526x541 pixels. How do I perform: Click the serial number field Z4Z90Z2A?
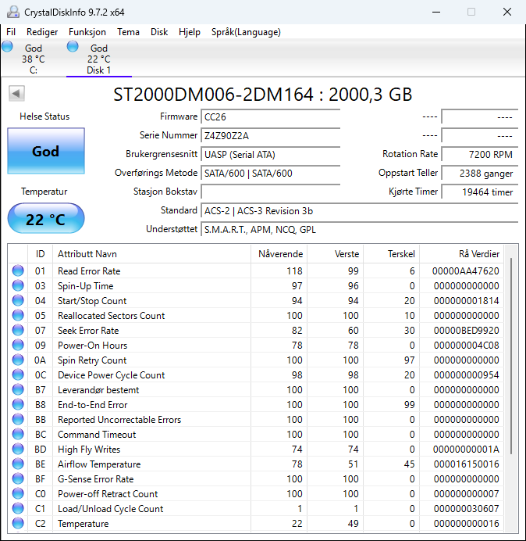(x=270, y=135)
